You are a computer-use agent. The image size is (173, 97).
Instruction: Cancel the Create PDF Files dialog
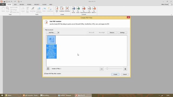point(125,74)
